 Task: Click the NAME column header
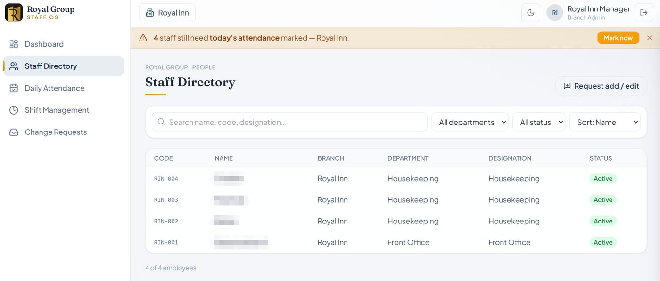tap(224, 158)
